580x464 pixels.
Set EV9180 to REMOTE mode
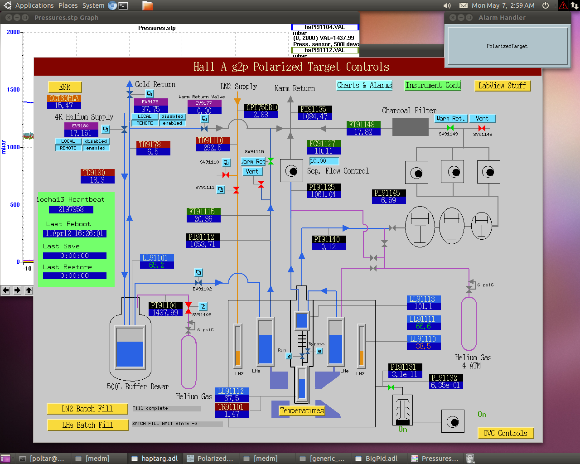[x=68, y=148]
